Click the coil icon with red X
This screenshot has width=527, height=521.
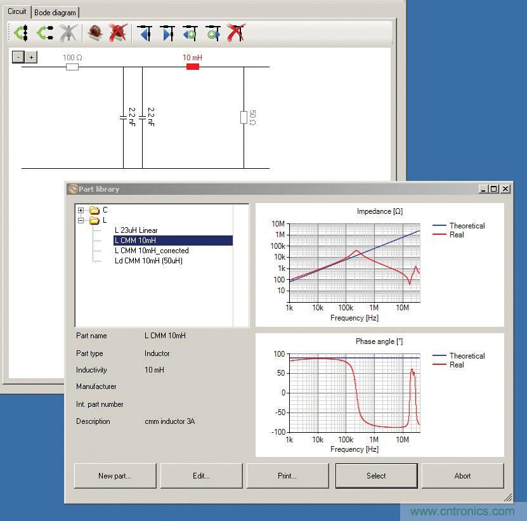117,33
